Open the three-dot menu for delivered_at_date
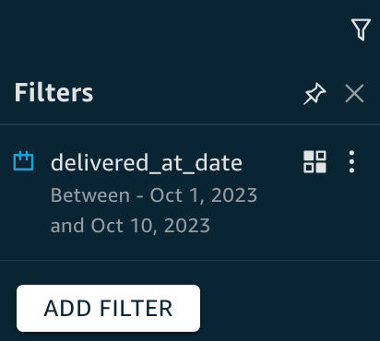Image resolution: width=380 pixels, height=341 pixels. tap(352, 161)
